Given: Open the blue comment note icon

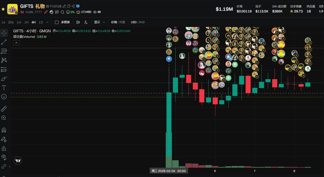Looking at the screenshot, I should (78, 6).
